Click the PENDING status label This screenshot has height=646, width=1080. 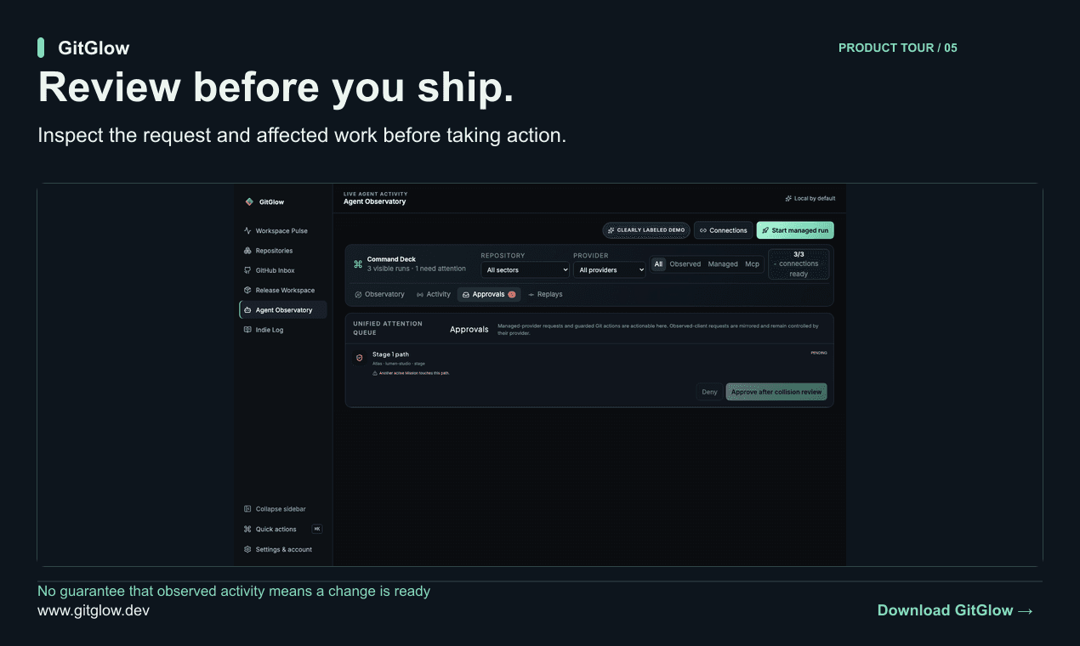(x=818, y=353)
